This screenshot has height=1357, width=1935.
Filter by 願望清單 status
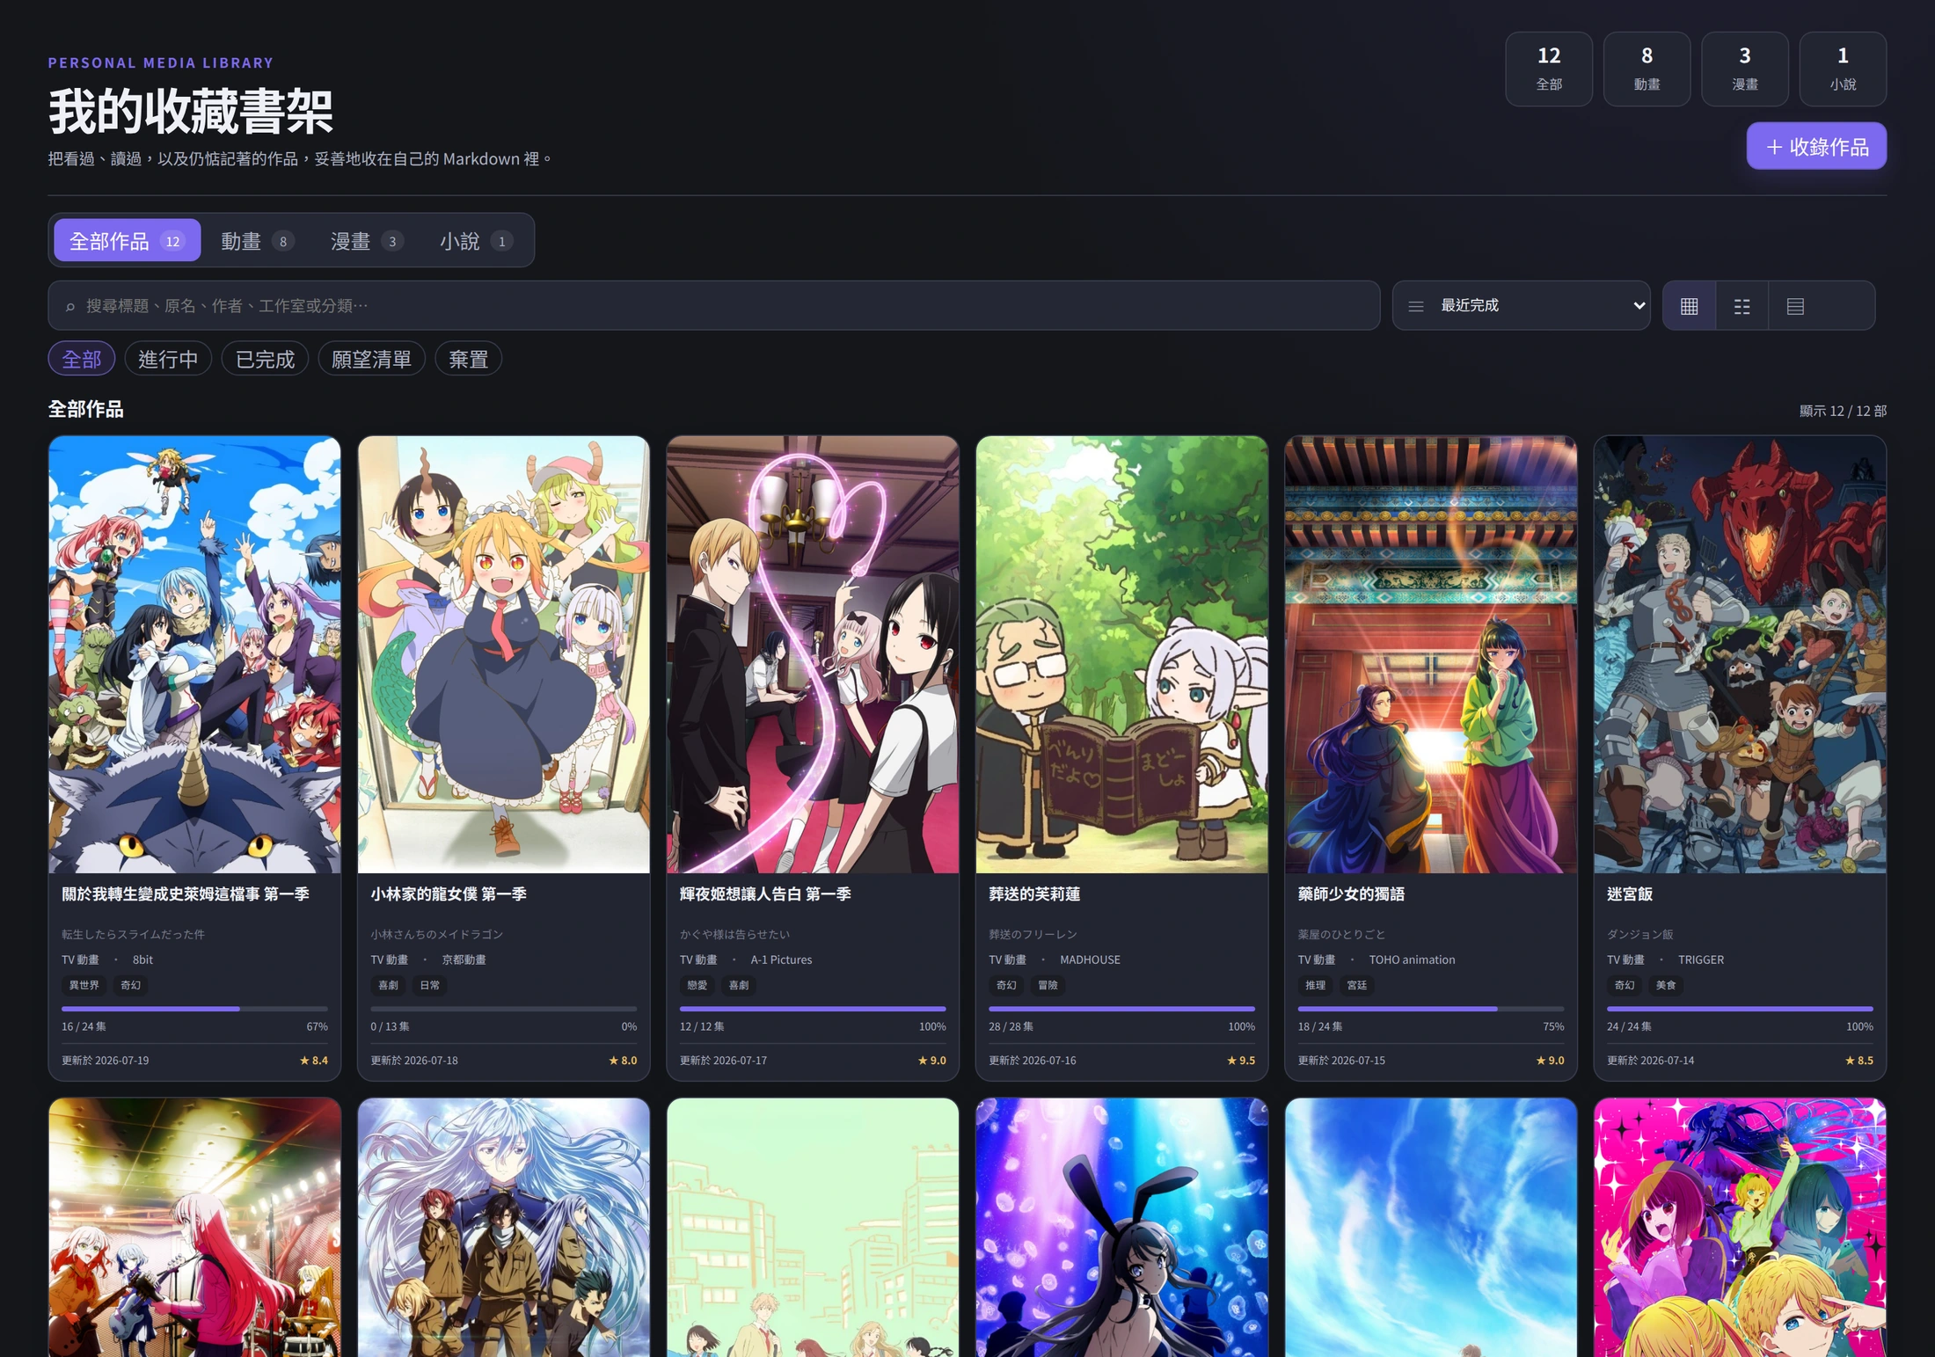[x=371, y=359]
